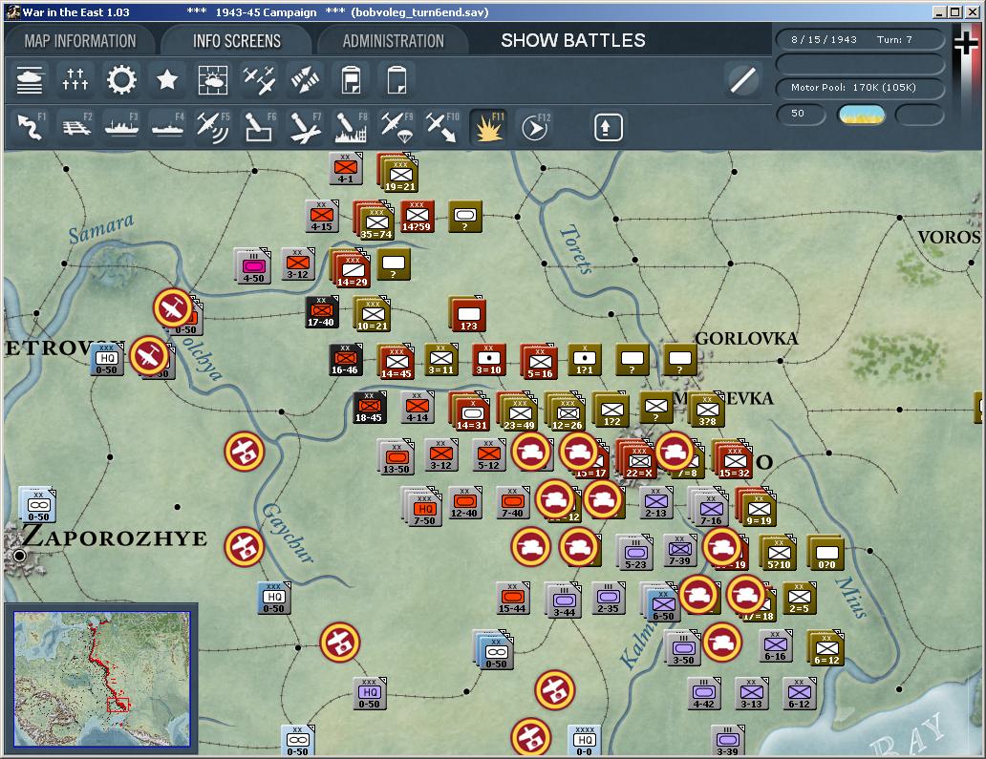Open the INFO SCREENS tab

pos(236,41)
